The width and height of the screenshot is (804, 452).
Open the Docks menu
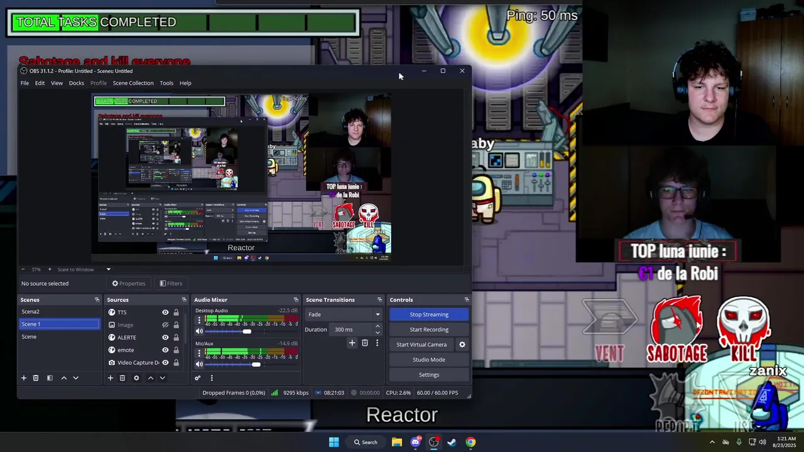pyautogui.click(x=77, y=83)
